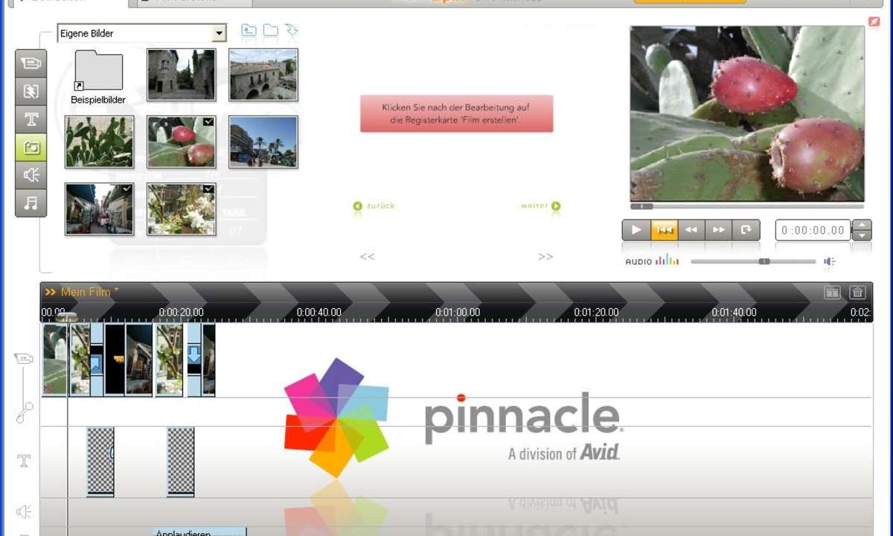The image size is (893, 536).
Task: Open the Eigene Bilder folder dropdown
Action: (219, 33)
